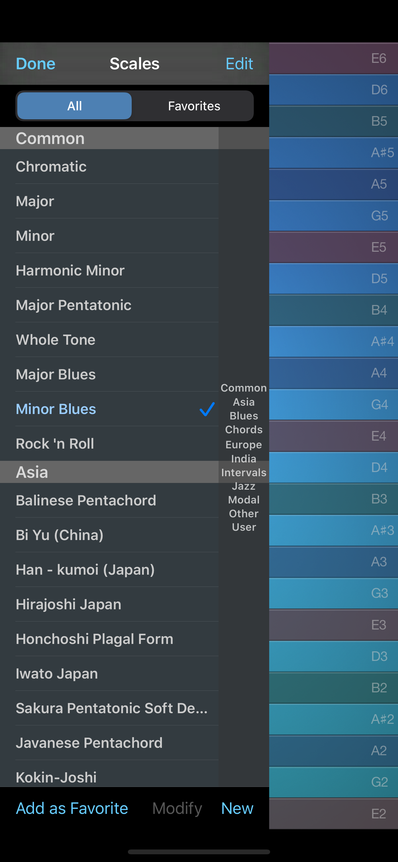Tap Add as Favorite
Viewport: 398px width, 862px height.
(x=71, y=808)
